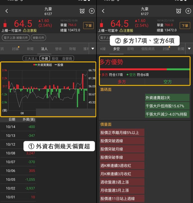Select 自營商 segment option
Image resolution: width=193 pixels, height=203 pixels.
67,59
